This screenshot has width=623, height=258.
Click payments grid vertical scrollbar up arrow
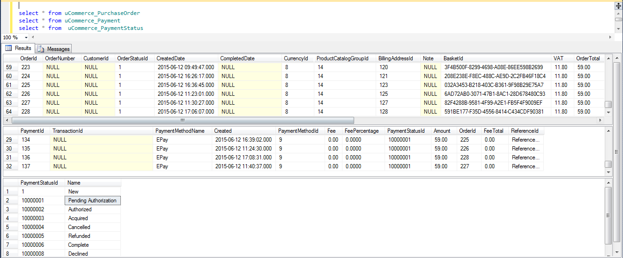click(x=608, y=130)
